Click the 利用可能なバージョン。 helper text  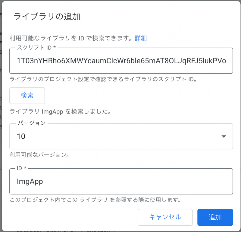[39, 155]
